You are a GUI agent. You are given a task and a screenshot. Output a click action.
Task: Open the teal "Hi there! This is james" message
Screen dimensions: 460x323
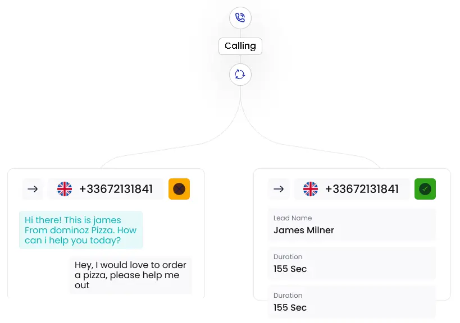80,230
